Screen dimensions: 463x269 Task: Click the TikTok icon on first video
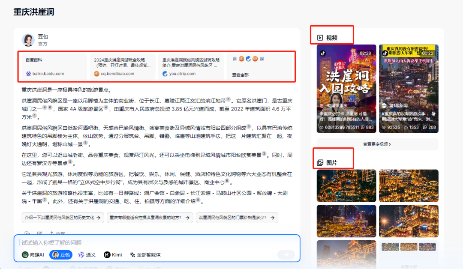click(323, 53)
